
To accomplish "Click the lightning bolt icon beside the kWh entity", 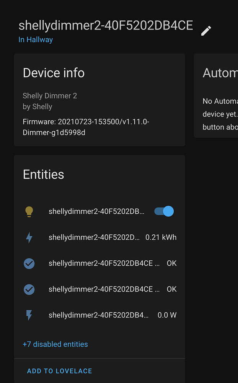I will pyautogui.click(x=29, y=237).
